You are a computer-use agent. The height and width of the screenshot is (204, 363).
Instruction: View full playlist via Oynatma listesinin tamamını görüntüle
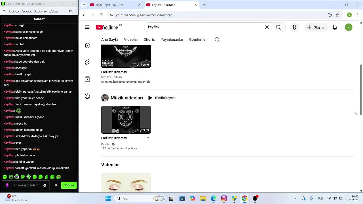[x=126, y=82]
